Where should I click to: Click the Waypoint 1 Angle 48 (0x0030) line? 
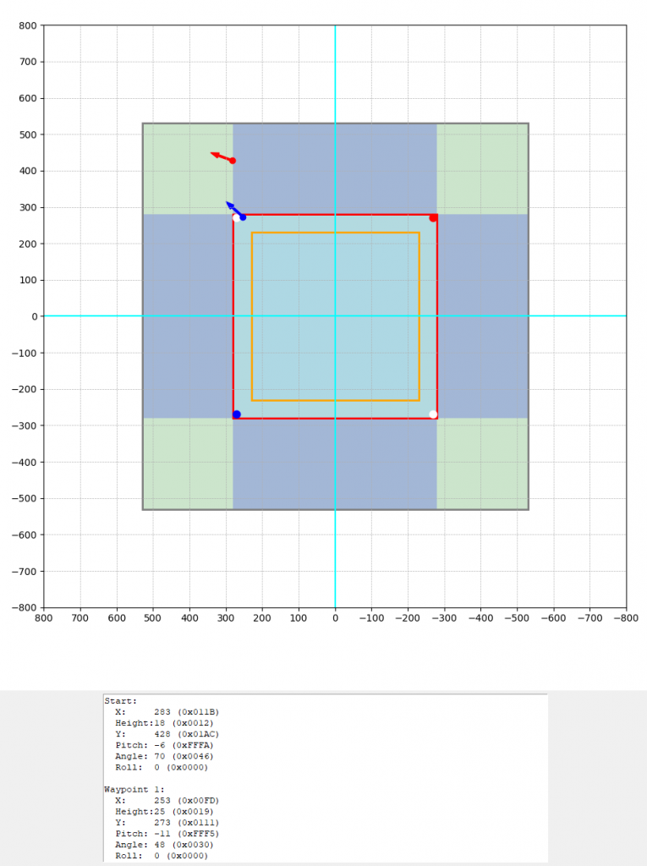pos(161,844)
